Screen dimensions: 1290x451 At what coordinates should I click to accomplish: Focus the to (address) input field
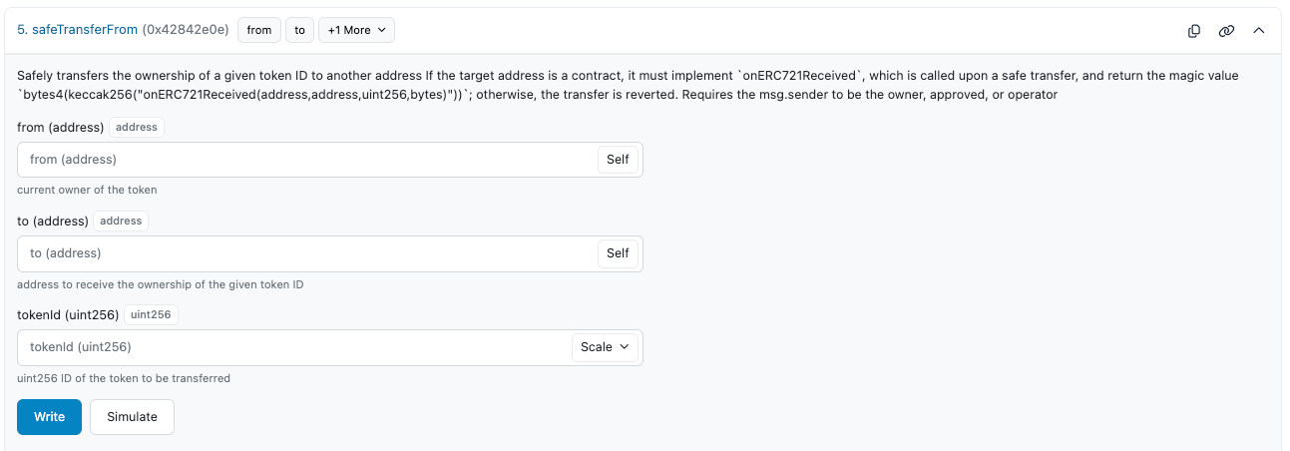[x=307, y=253]
